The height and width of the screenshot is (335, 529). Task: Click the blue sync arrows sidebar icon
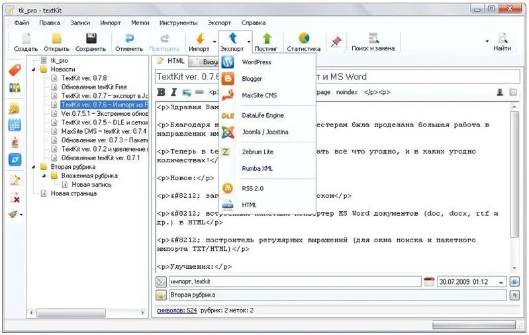(x=15, y=160)
